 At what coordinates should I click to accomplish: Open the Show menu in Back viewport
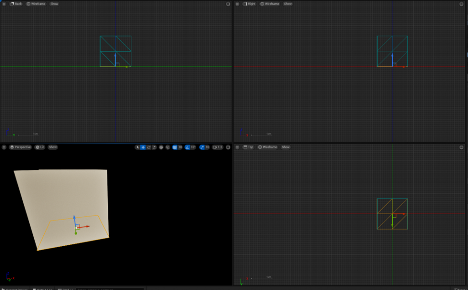click(54, 4)
